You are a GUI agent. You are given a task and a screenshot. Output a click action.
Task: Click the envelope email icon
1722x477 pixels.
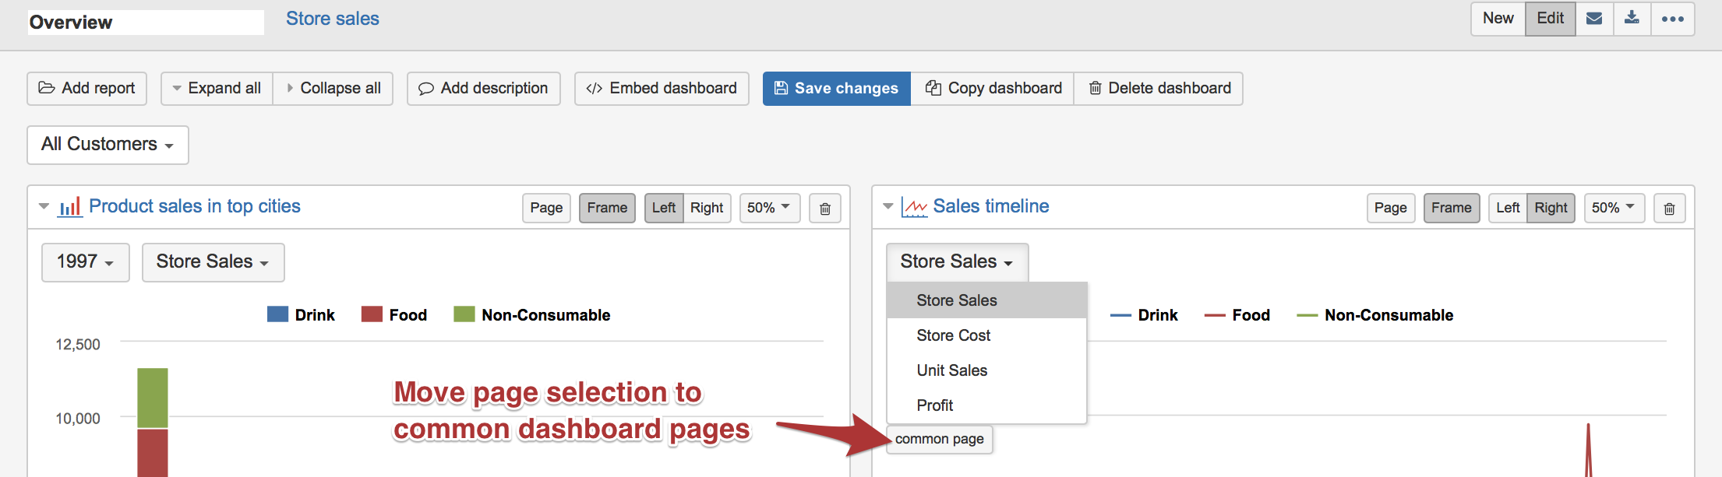point(1594,19)
